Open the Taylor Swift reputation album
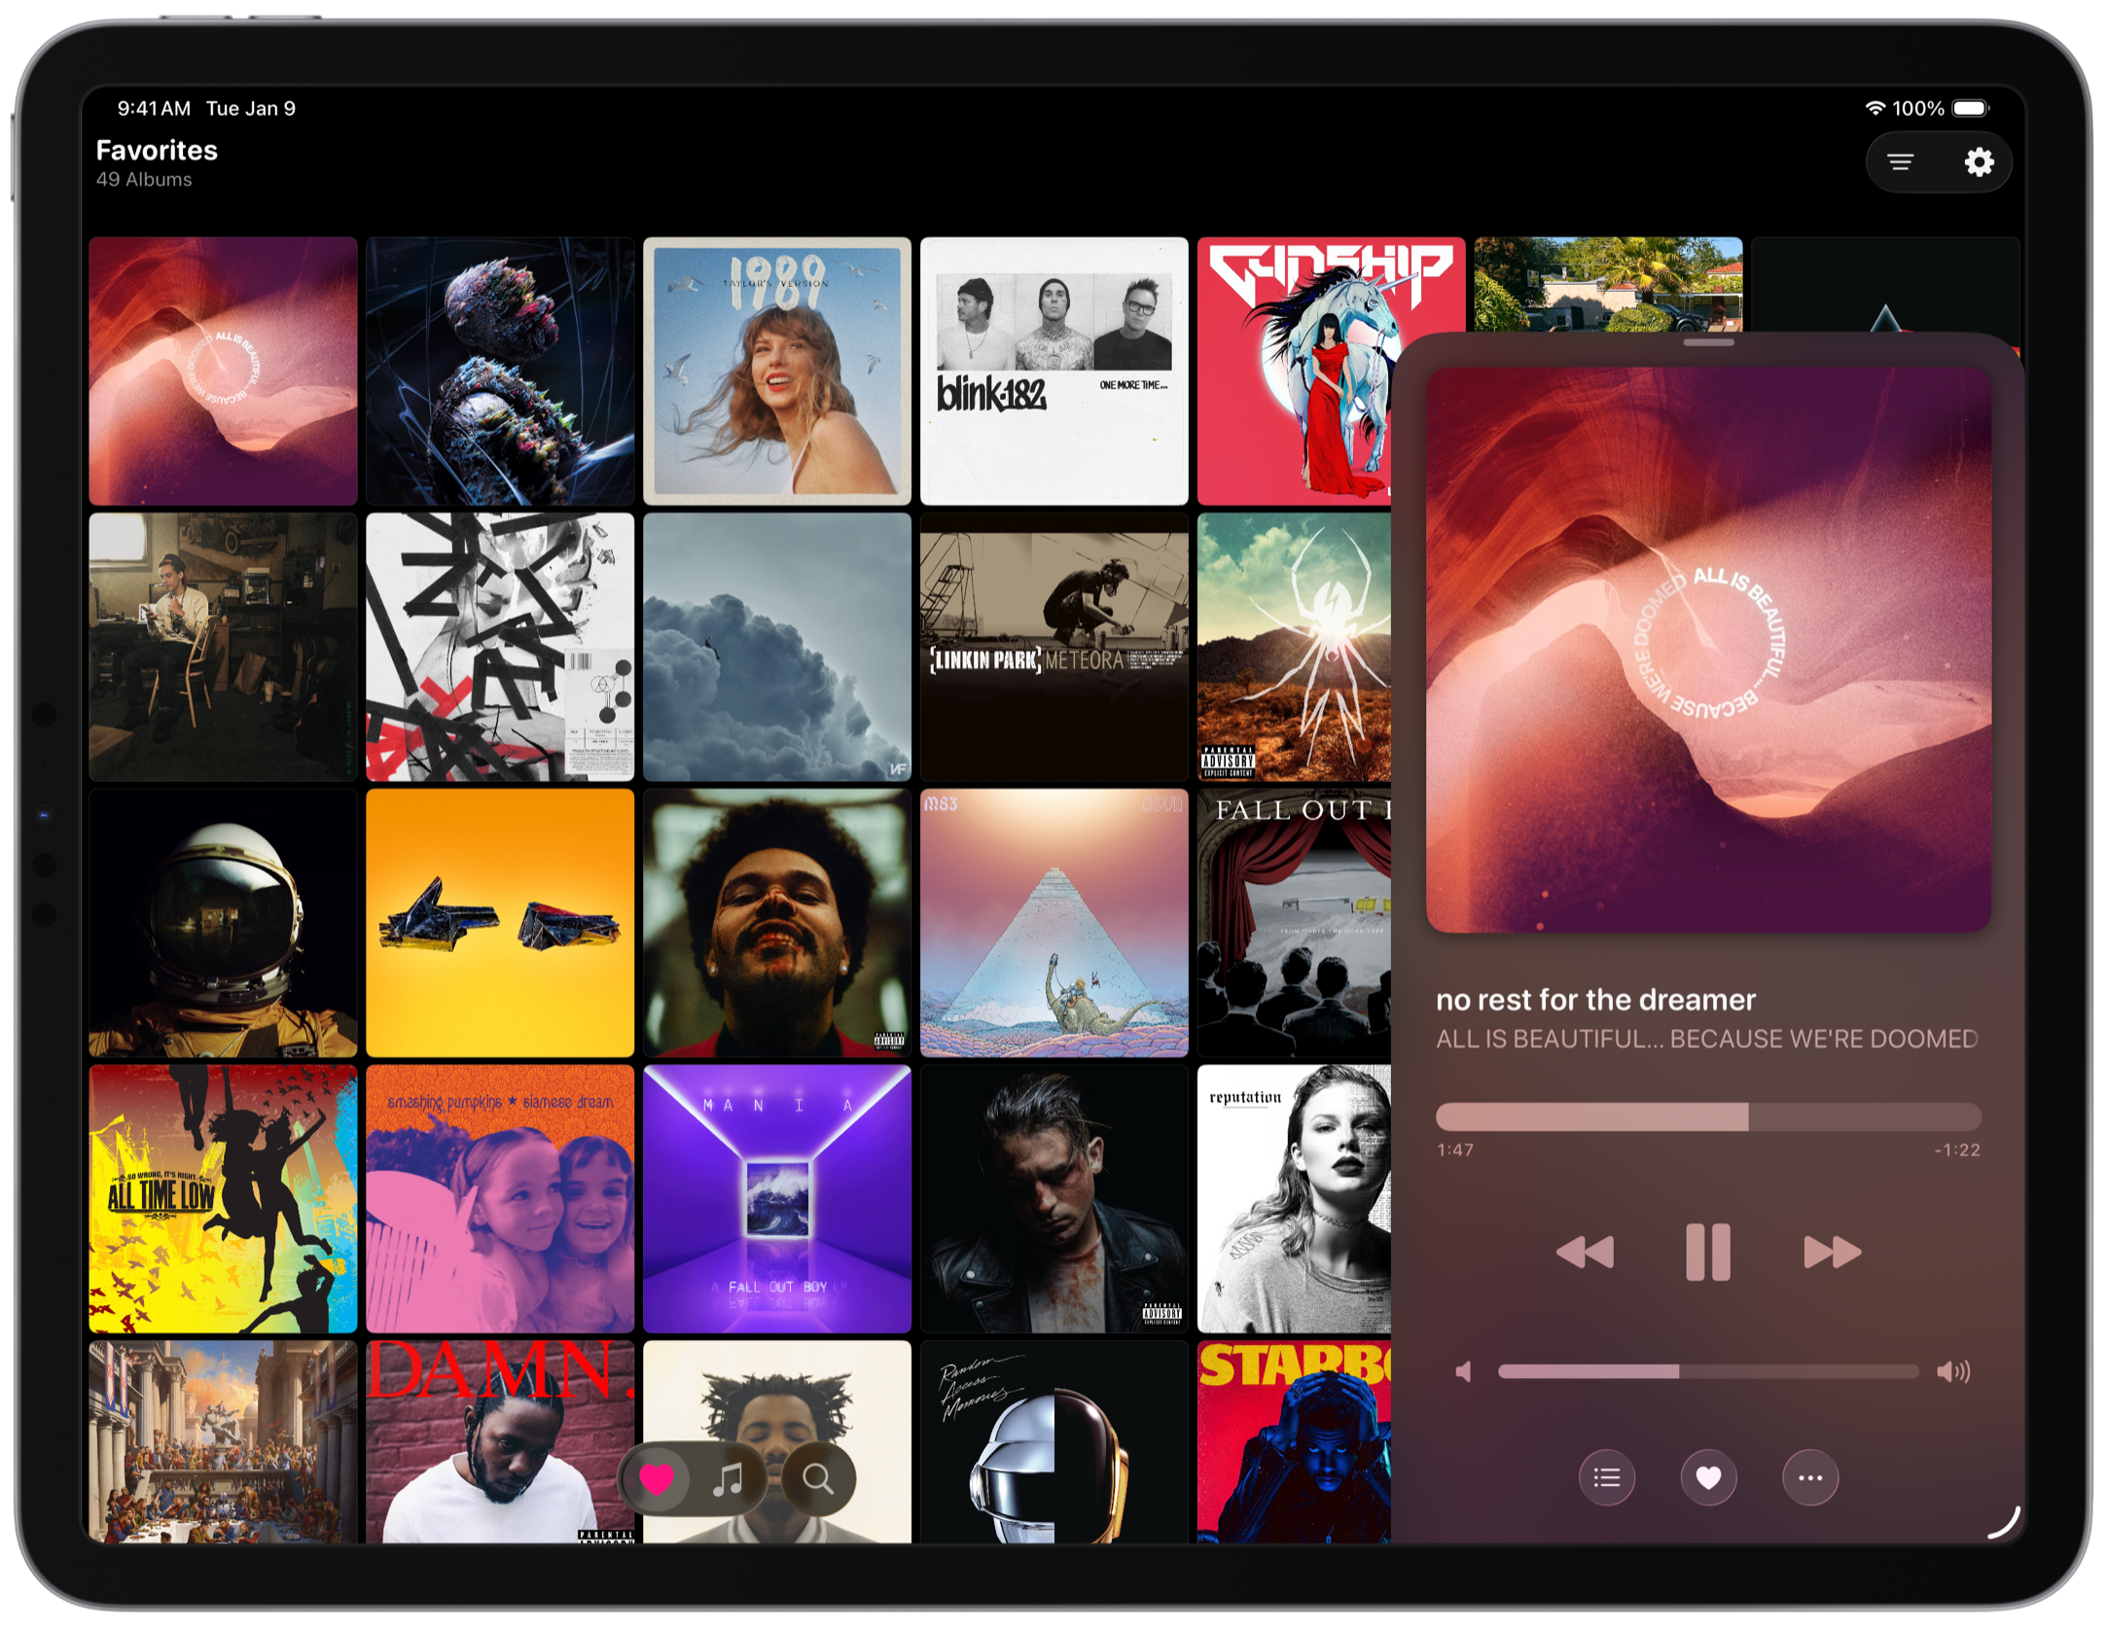2107x1630 pixels. coord(1294,1198)
